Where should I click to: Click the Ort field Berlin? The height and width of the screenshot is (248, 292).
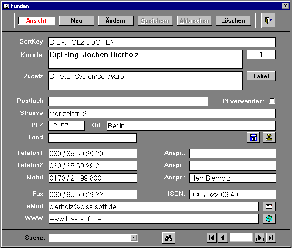191,126
